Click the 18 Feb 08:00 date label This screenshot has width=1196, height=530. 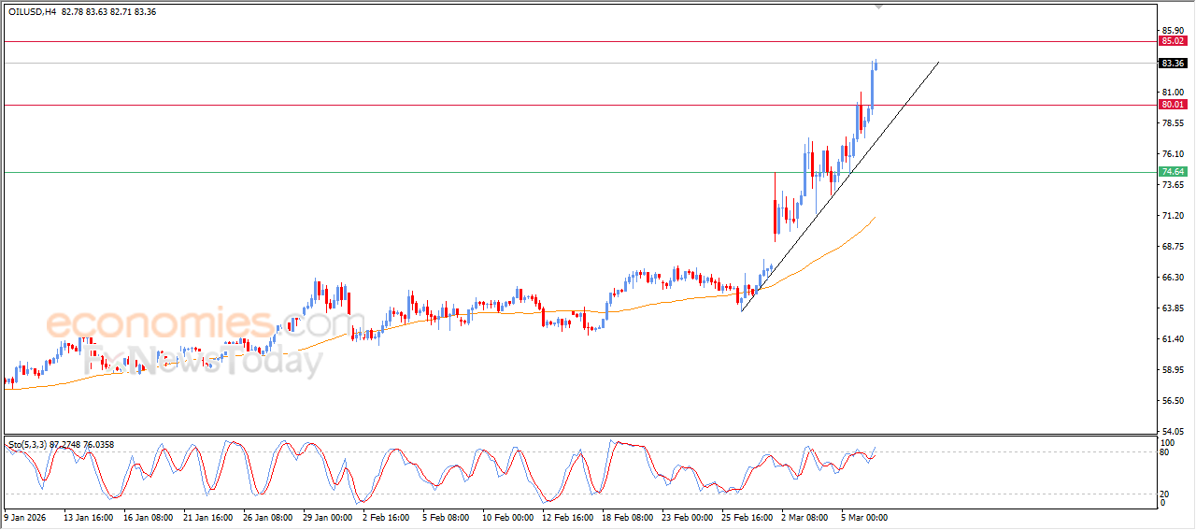[x=627, y=516]
